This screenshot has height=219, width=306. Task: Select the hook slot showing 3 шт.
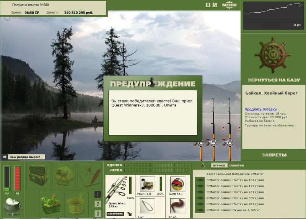[147, 206]
